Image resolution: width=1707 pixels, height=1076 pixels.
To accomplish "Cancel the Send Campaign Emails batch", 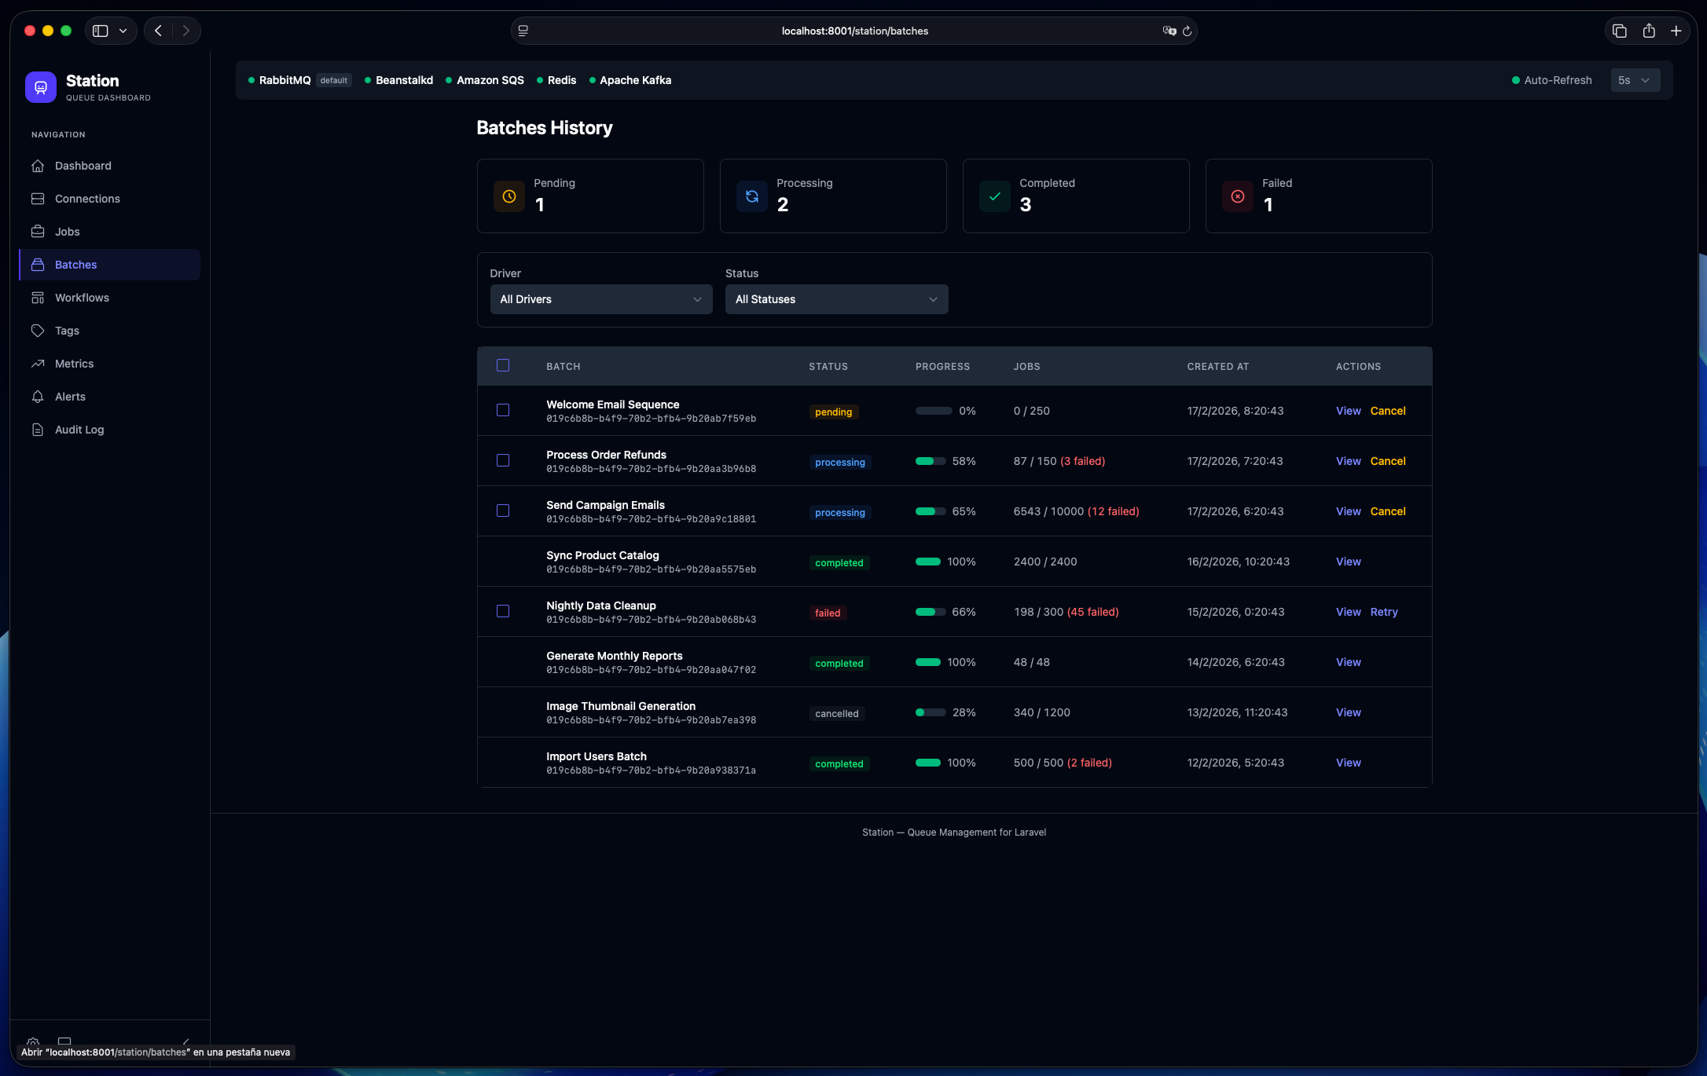I will click(x=1387, y=511).
